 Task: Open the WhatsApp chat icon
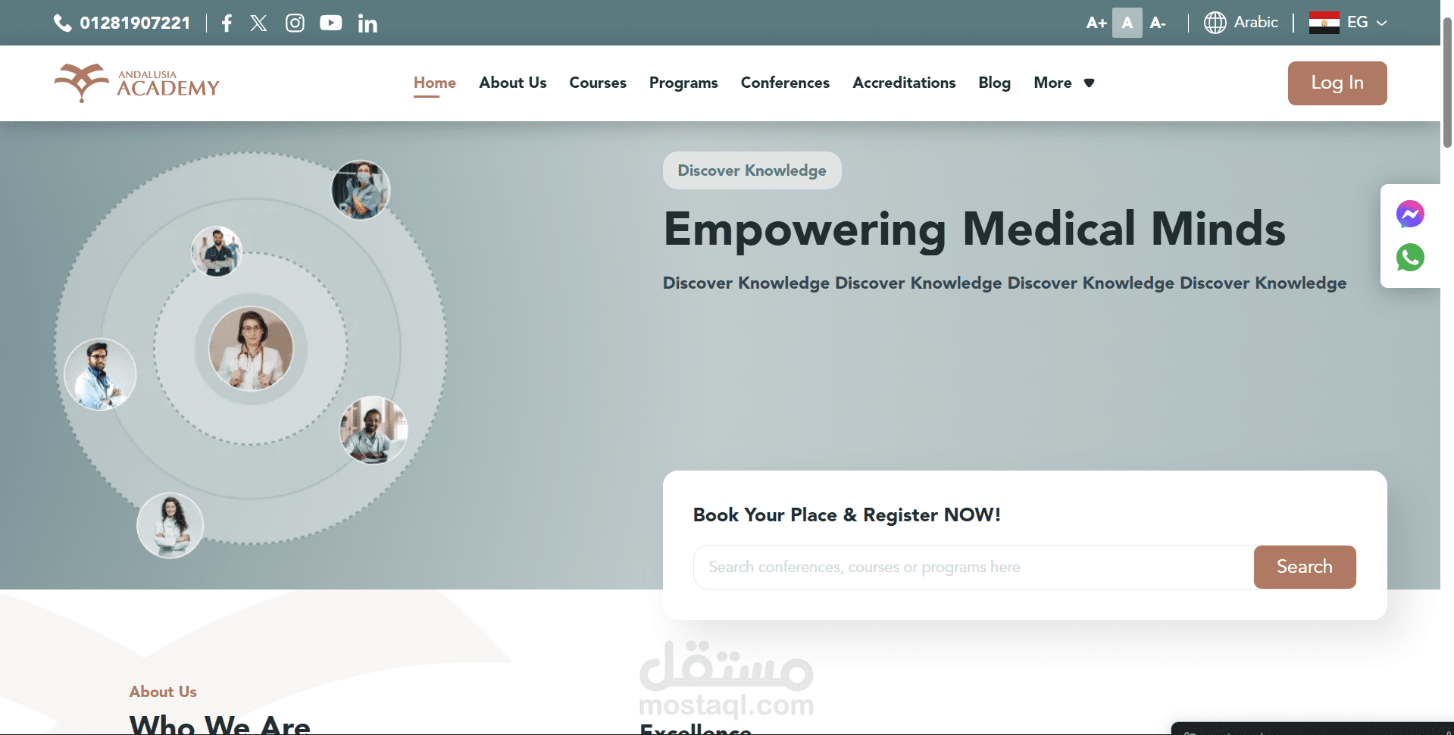pos(1410,258)
